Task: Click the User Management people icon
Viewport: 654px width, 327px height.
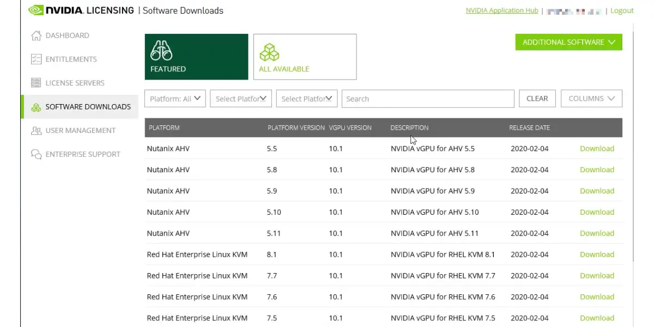Action: [36, 131]
